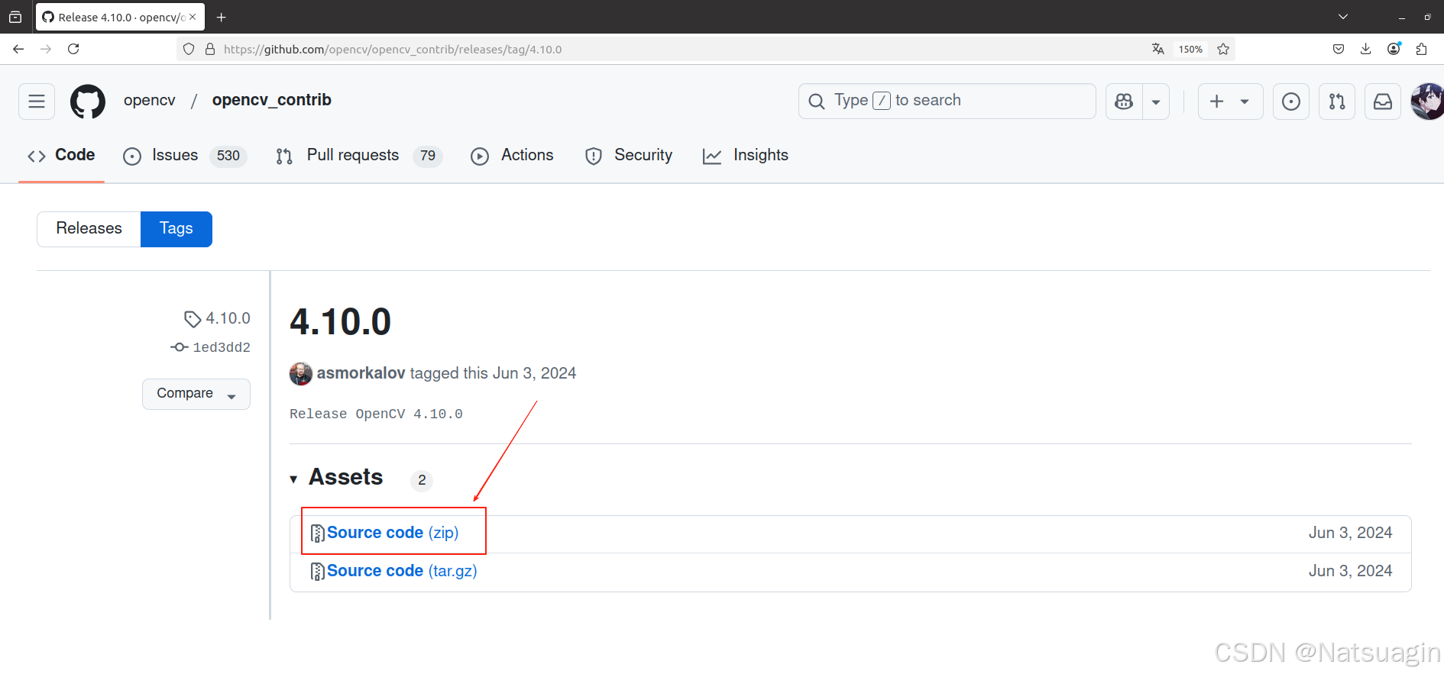The height and width of the screenshot is (677, 1444).
Task: Open the create new plus menu
Action: 1230,102
